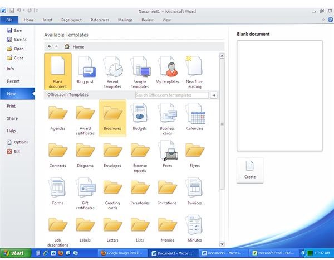Click the template list scroll up arrow
Screen dimensions: 334x260
point(222,56)
